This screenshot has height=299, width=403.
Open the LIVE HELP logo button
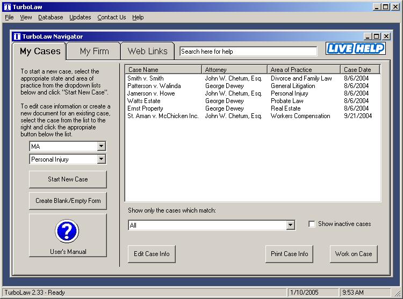[356, 48]
